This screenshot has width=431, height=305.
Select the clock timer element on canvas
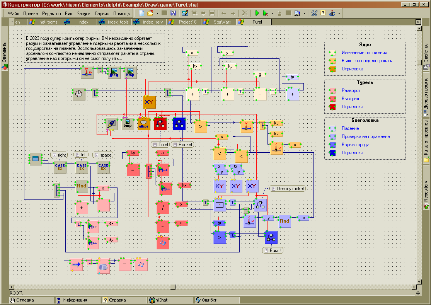tap(79, 94)
